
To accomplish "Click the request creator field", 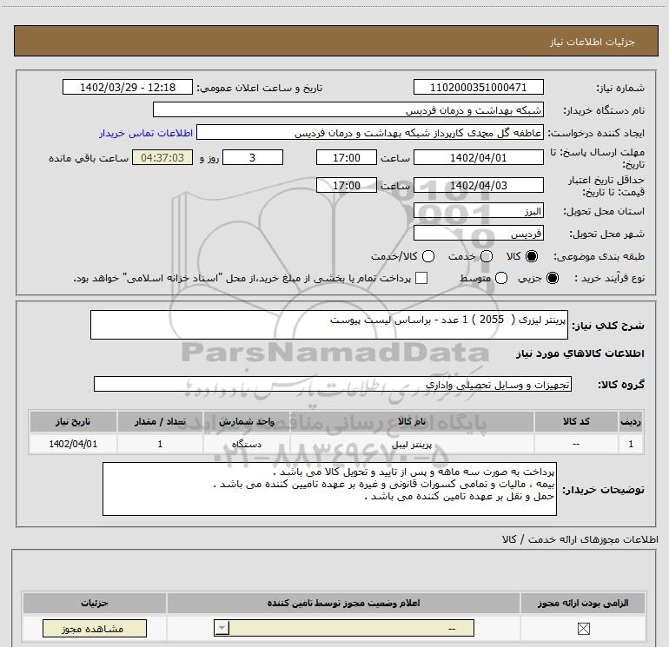I will 370,133.
